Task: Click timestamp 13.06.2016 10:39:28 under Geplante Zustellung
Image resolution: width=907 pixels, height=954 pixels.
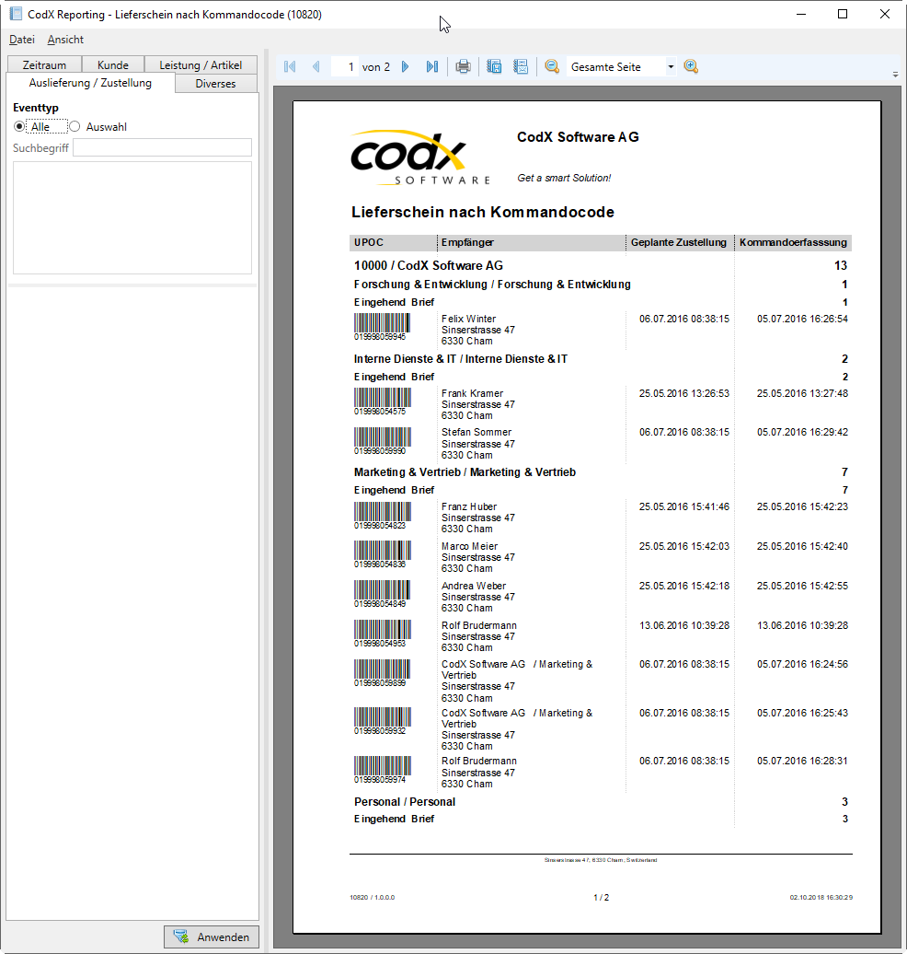Action: point(683,625)
